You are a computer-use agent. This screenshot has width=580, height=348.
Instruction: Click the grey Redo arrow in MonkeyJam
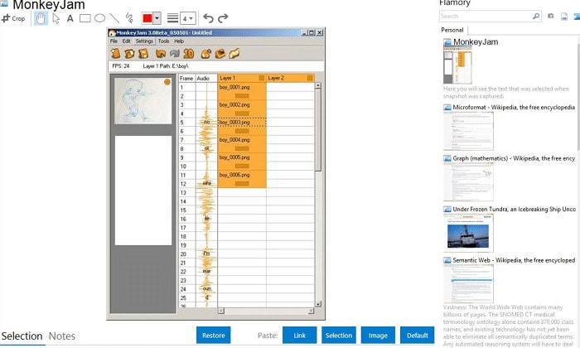[175, 54]
